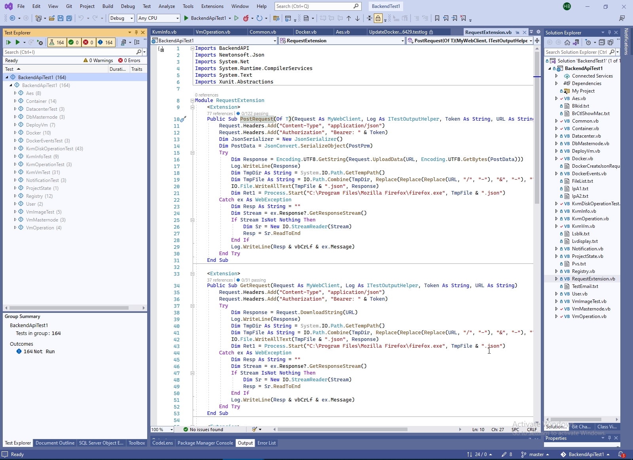Viewport: 633px width, 460px height.
Task: Click the master branch in status bar
Action: pos(536,454)
